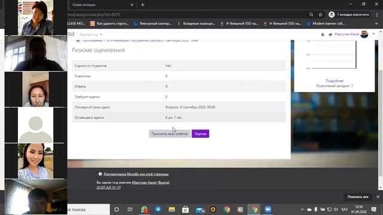This screenshot has width=383, height=215.
Task: Switch to the active Chrome taskbar window
Action: 254,210
